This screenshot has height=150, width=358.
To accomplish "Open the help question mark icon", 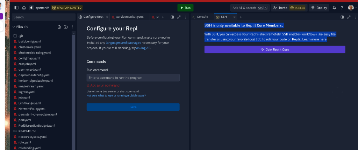I will coord(342,8).
